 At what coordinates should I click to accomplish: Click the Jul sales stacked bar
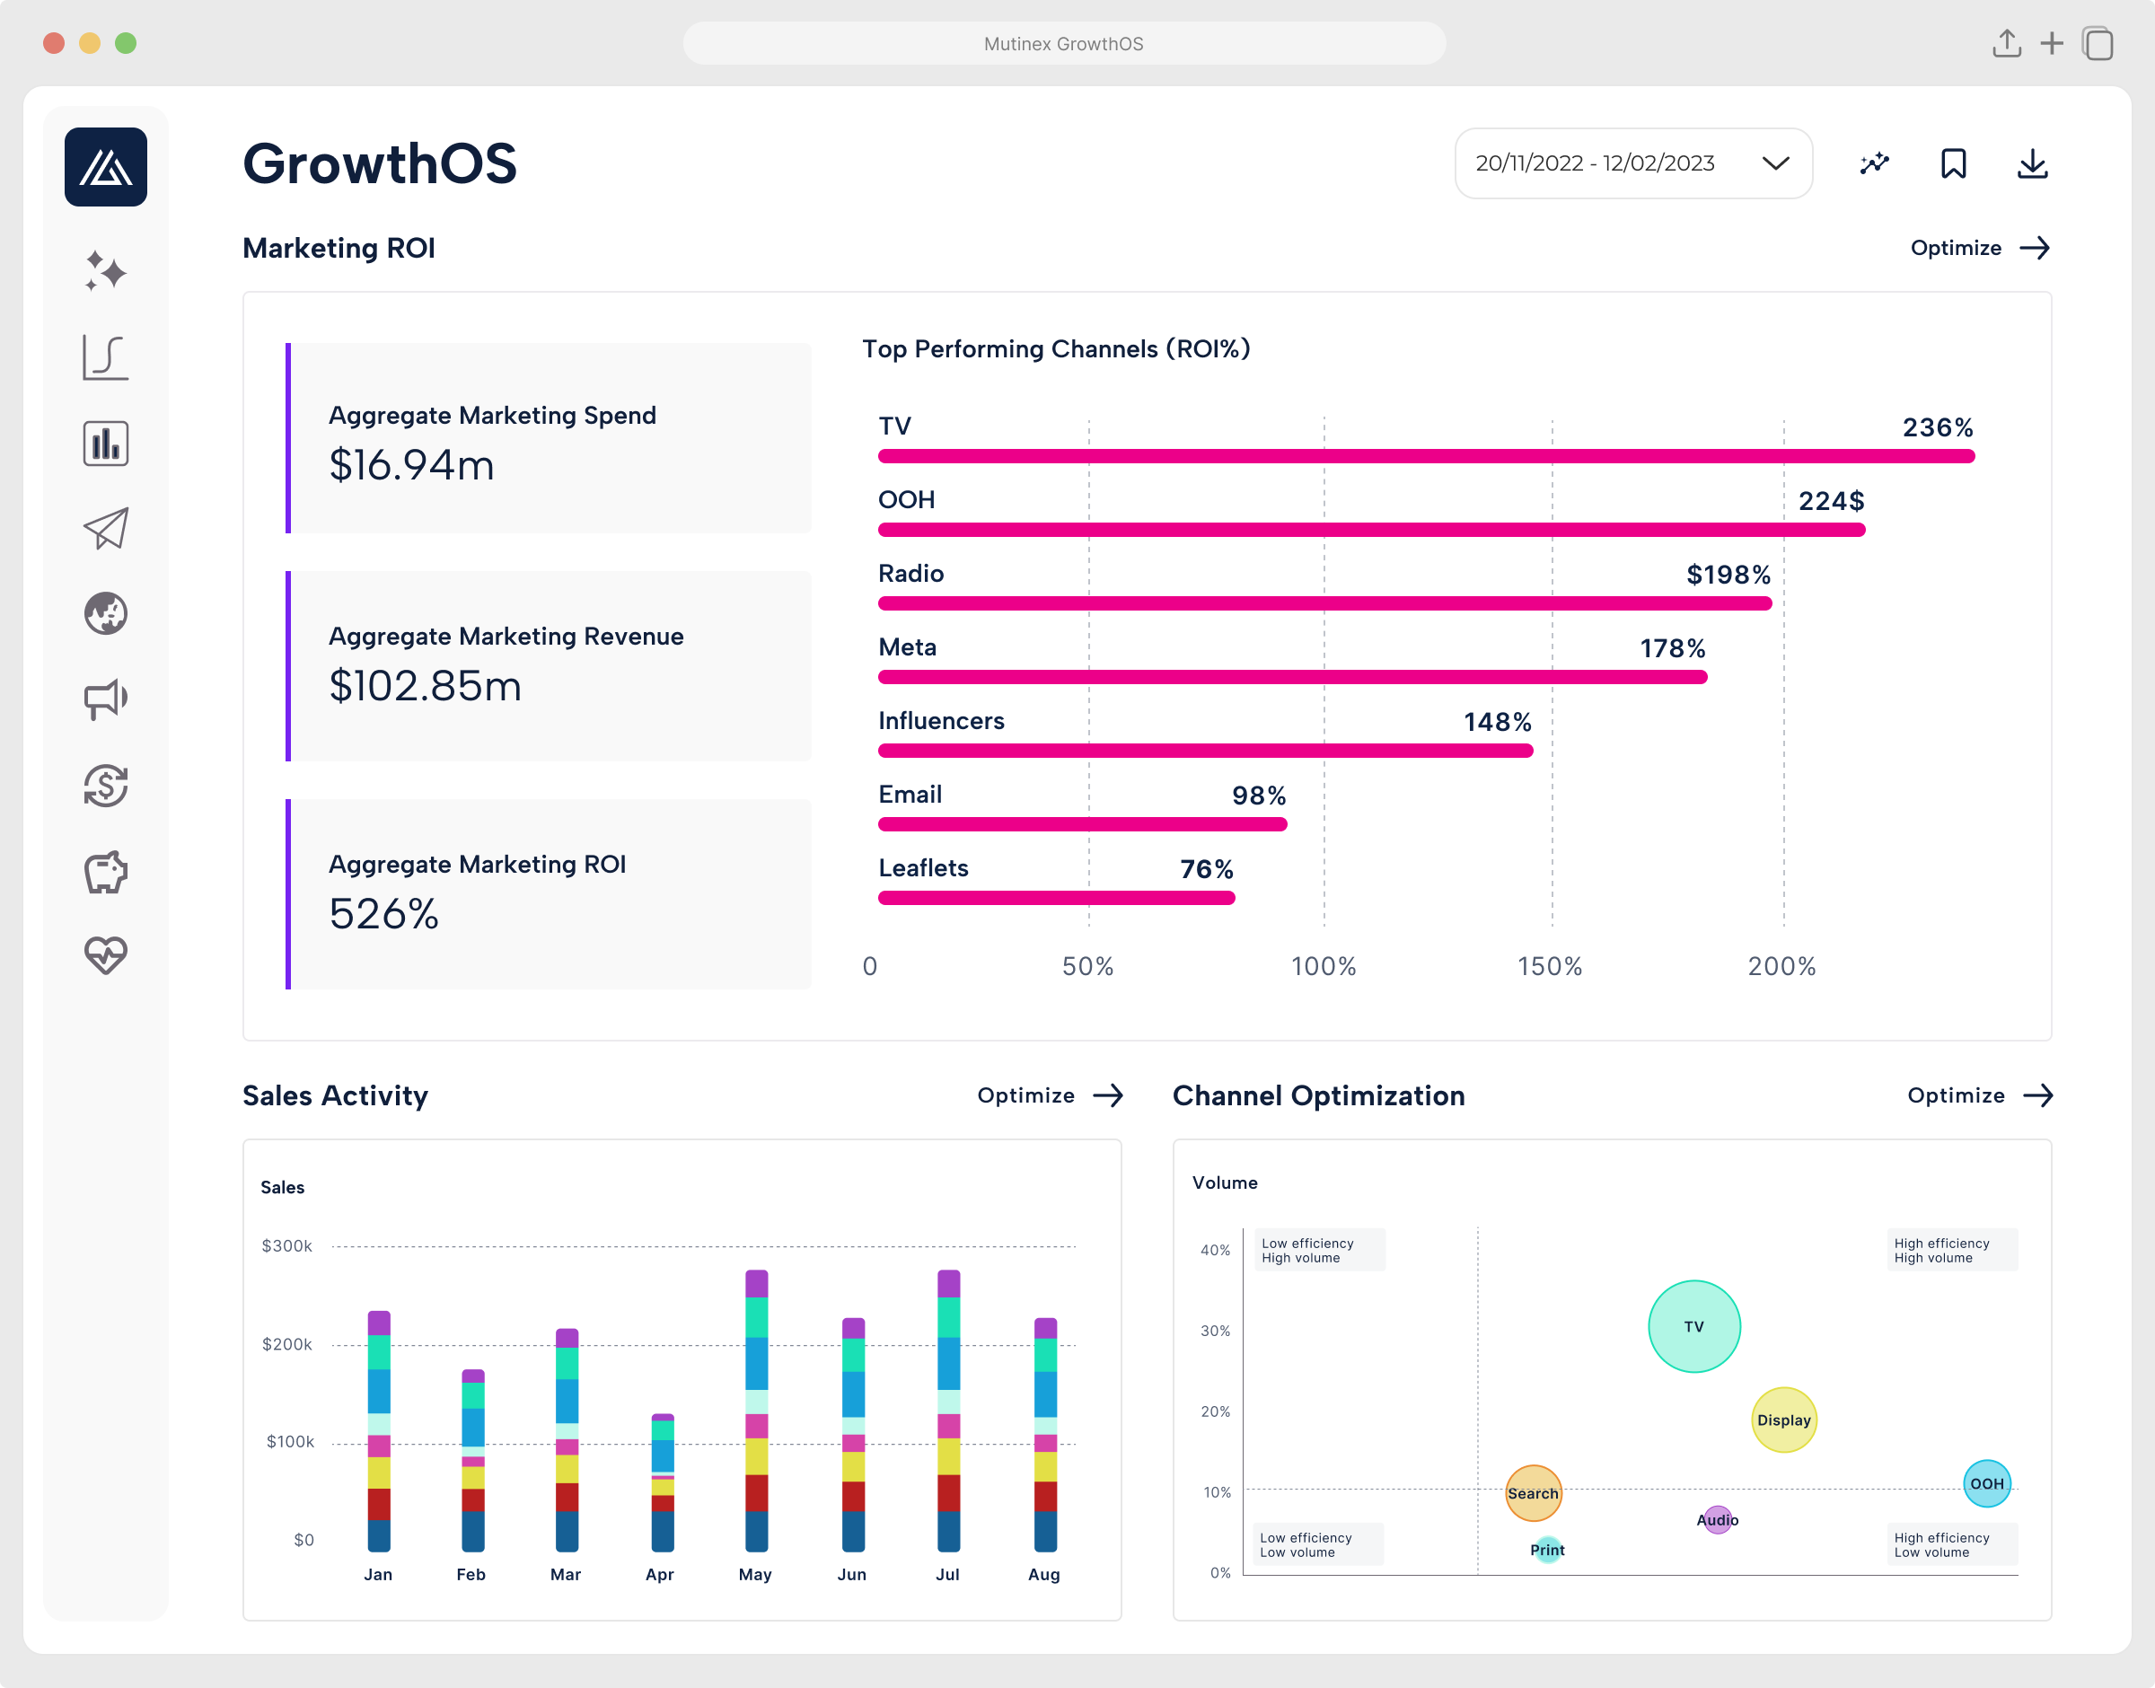point(948,1411)
